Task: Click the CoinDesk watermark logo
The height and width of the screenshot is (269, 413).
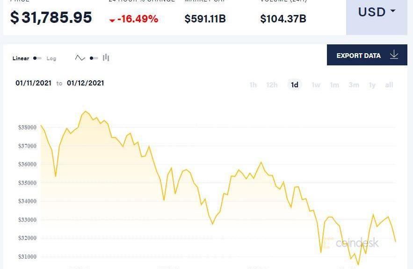Action: (351, 243)
